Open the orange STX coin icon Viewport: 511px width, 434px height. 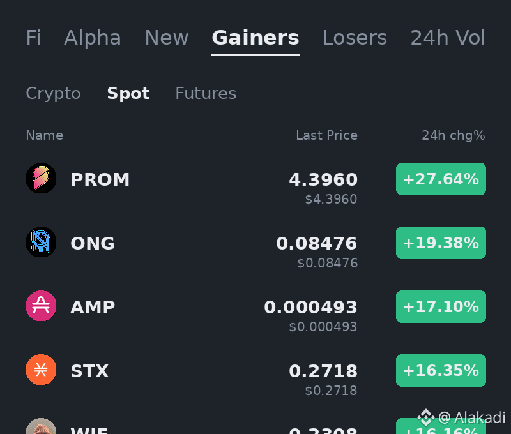(x=41, y=370)
